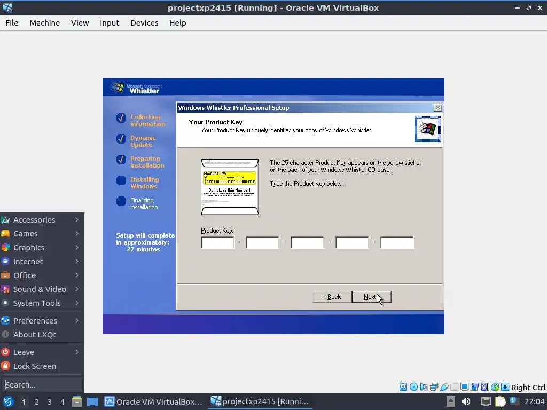The image size is (547, 410).
Task: Click the notification alert tray icon
Action: 513,401
